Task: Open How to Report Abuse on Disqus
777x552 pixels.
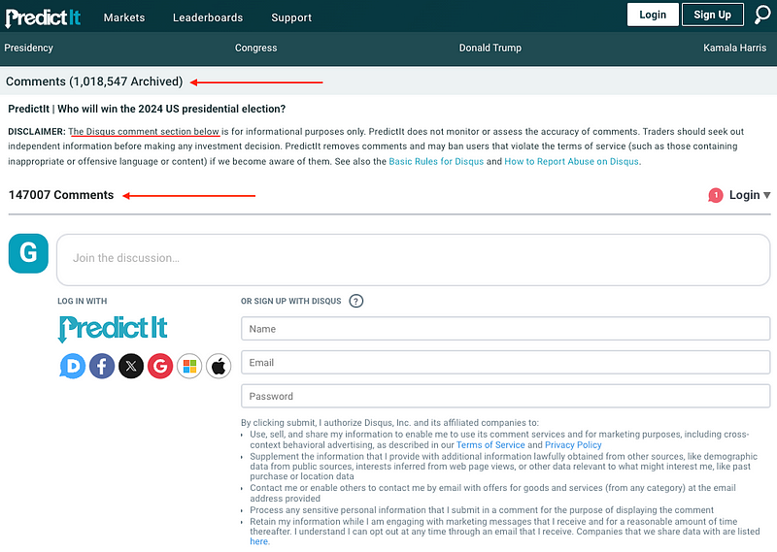Action: tap(571, 161)
